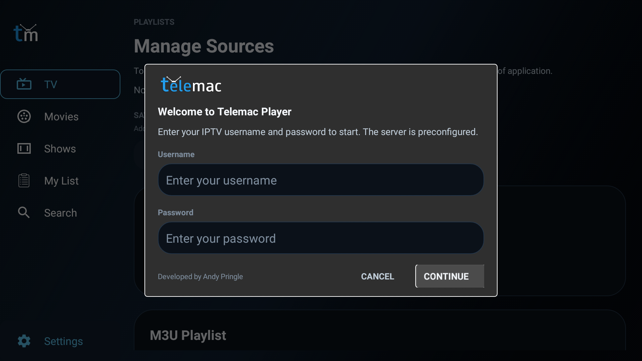The image size is (642, 361).
Task: Click the Shows screen icon
Action: (24, 148)
